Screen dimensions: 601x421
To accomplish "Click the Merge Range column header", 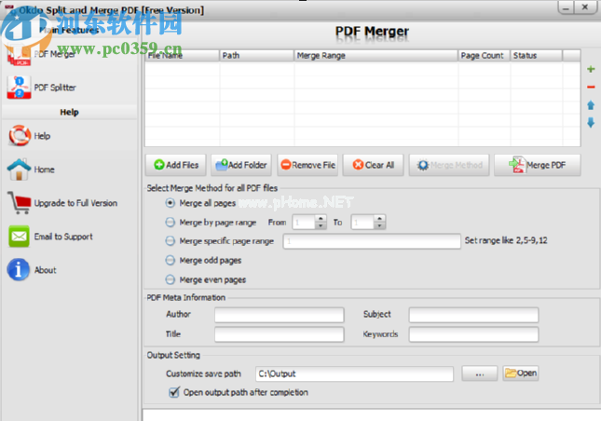I will coord(376,56).
